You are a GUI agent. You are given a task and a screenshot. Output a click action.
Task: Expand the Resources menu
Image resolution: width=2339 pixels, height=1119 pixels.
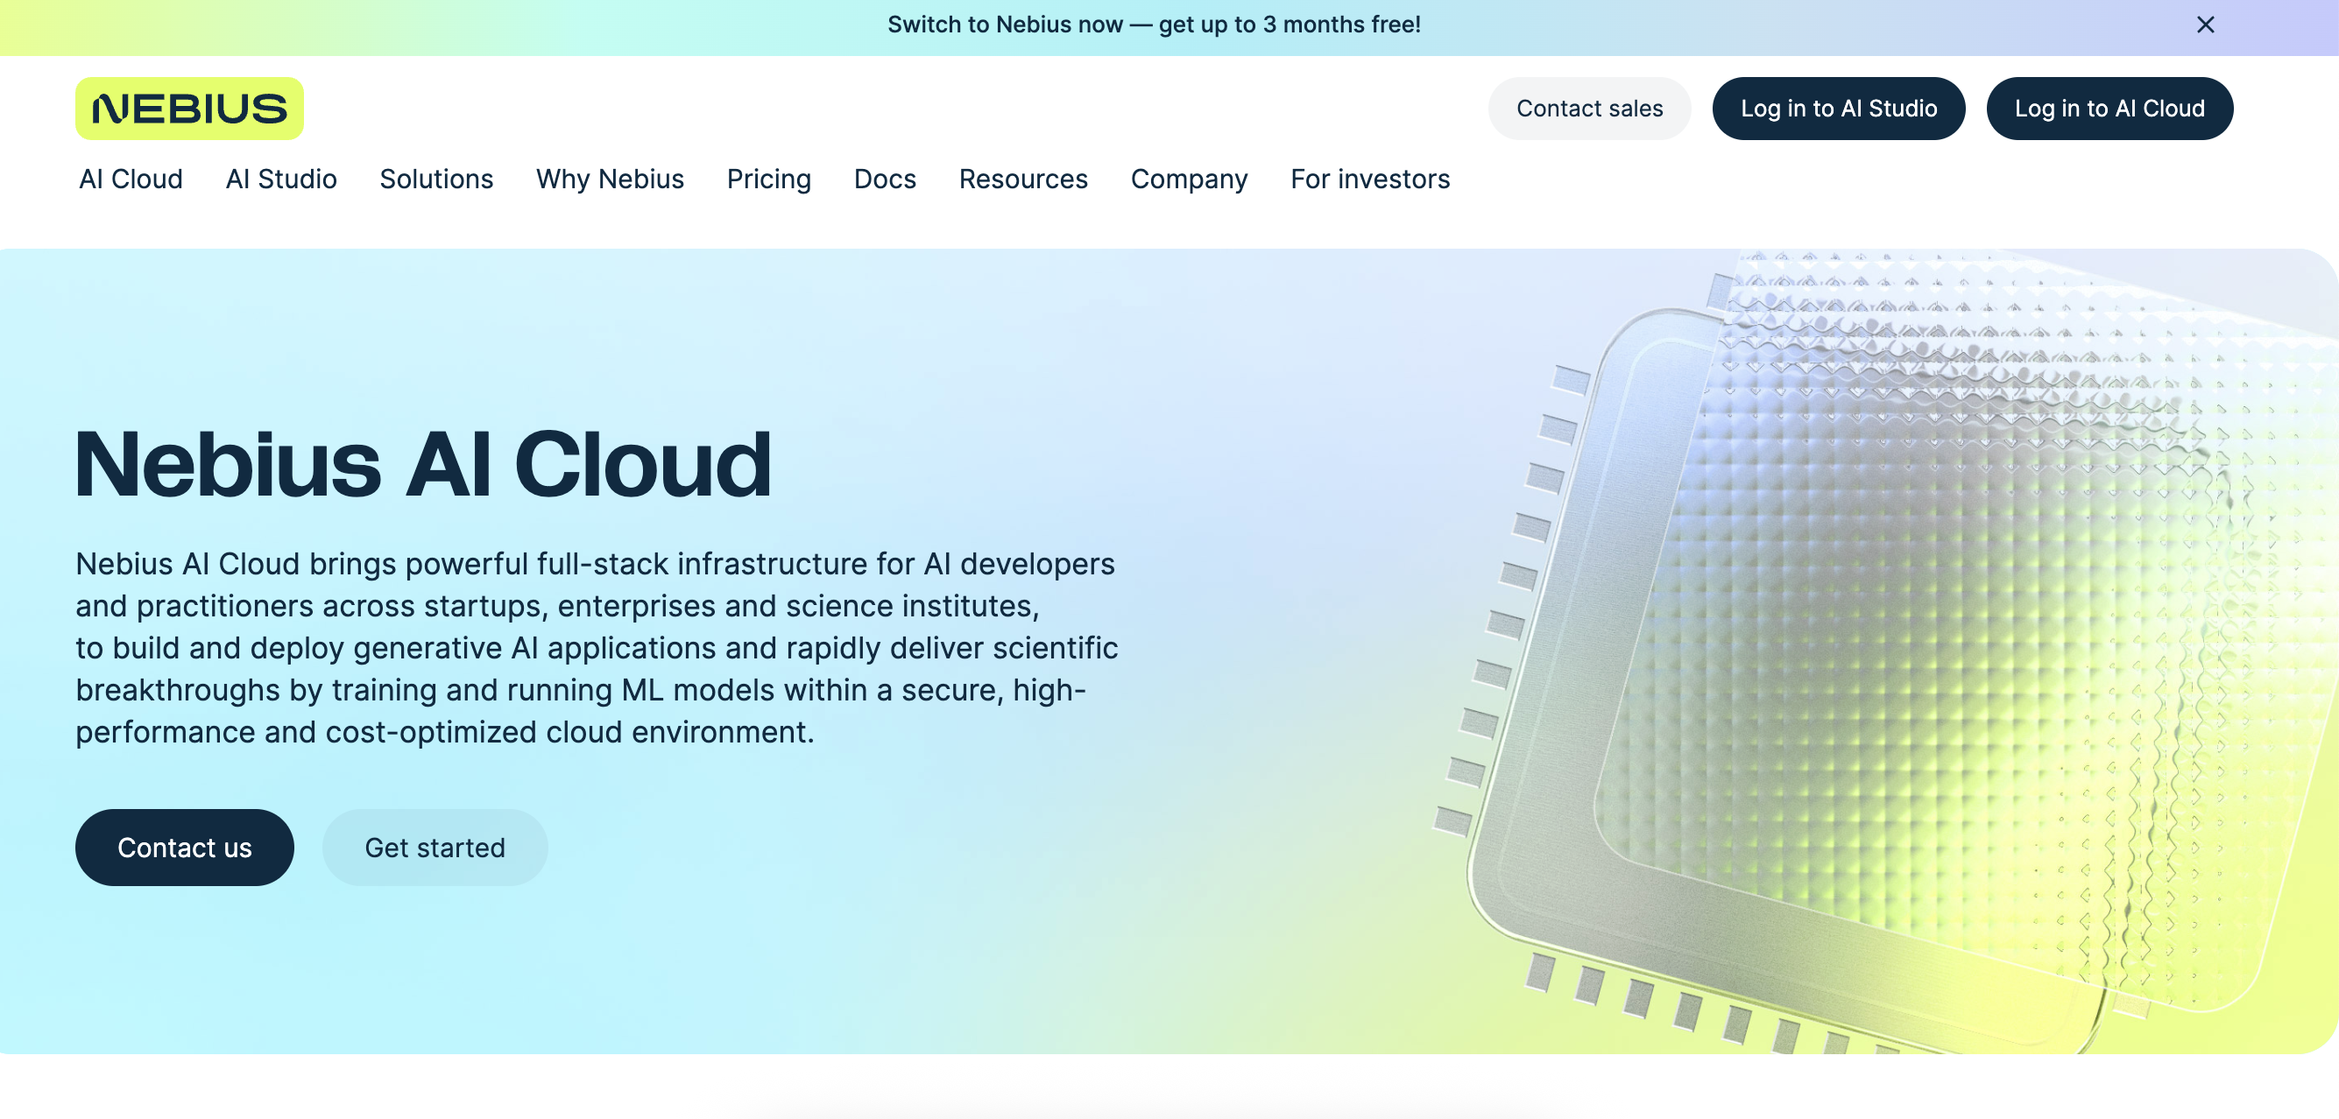click(x=1022, y=179)
